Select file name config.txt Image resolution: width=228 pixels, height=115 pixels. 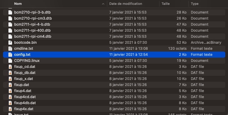[22, 55]
